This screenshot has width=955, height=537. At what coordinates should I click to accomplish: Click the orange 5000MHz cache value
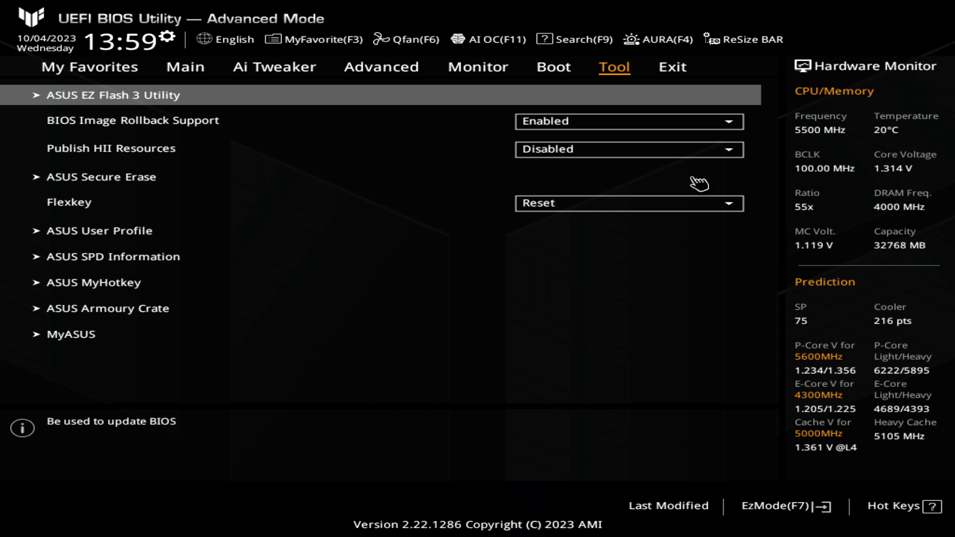(818, 433)
